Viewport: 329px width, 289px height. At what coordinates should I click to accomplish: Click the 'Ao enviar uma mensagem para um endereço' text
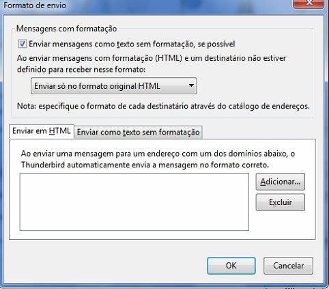[158, 154]
